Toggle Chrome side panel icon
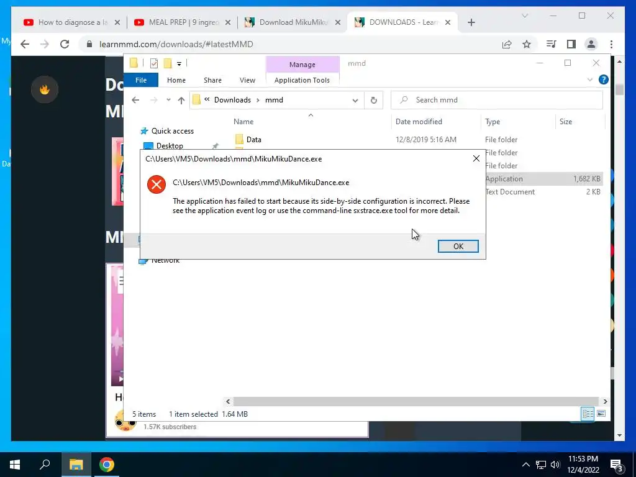 571,44
